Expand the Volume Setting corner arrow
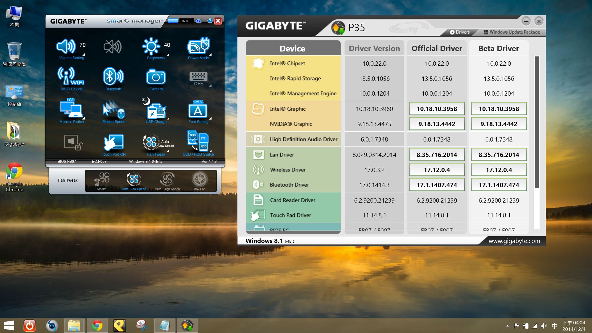This screenshot has width=592, height=333. [x=84, y=55]
